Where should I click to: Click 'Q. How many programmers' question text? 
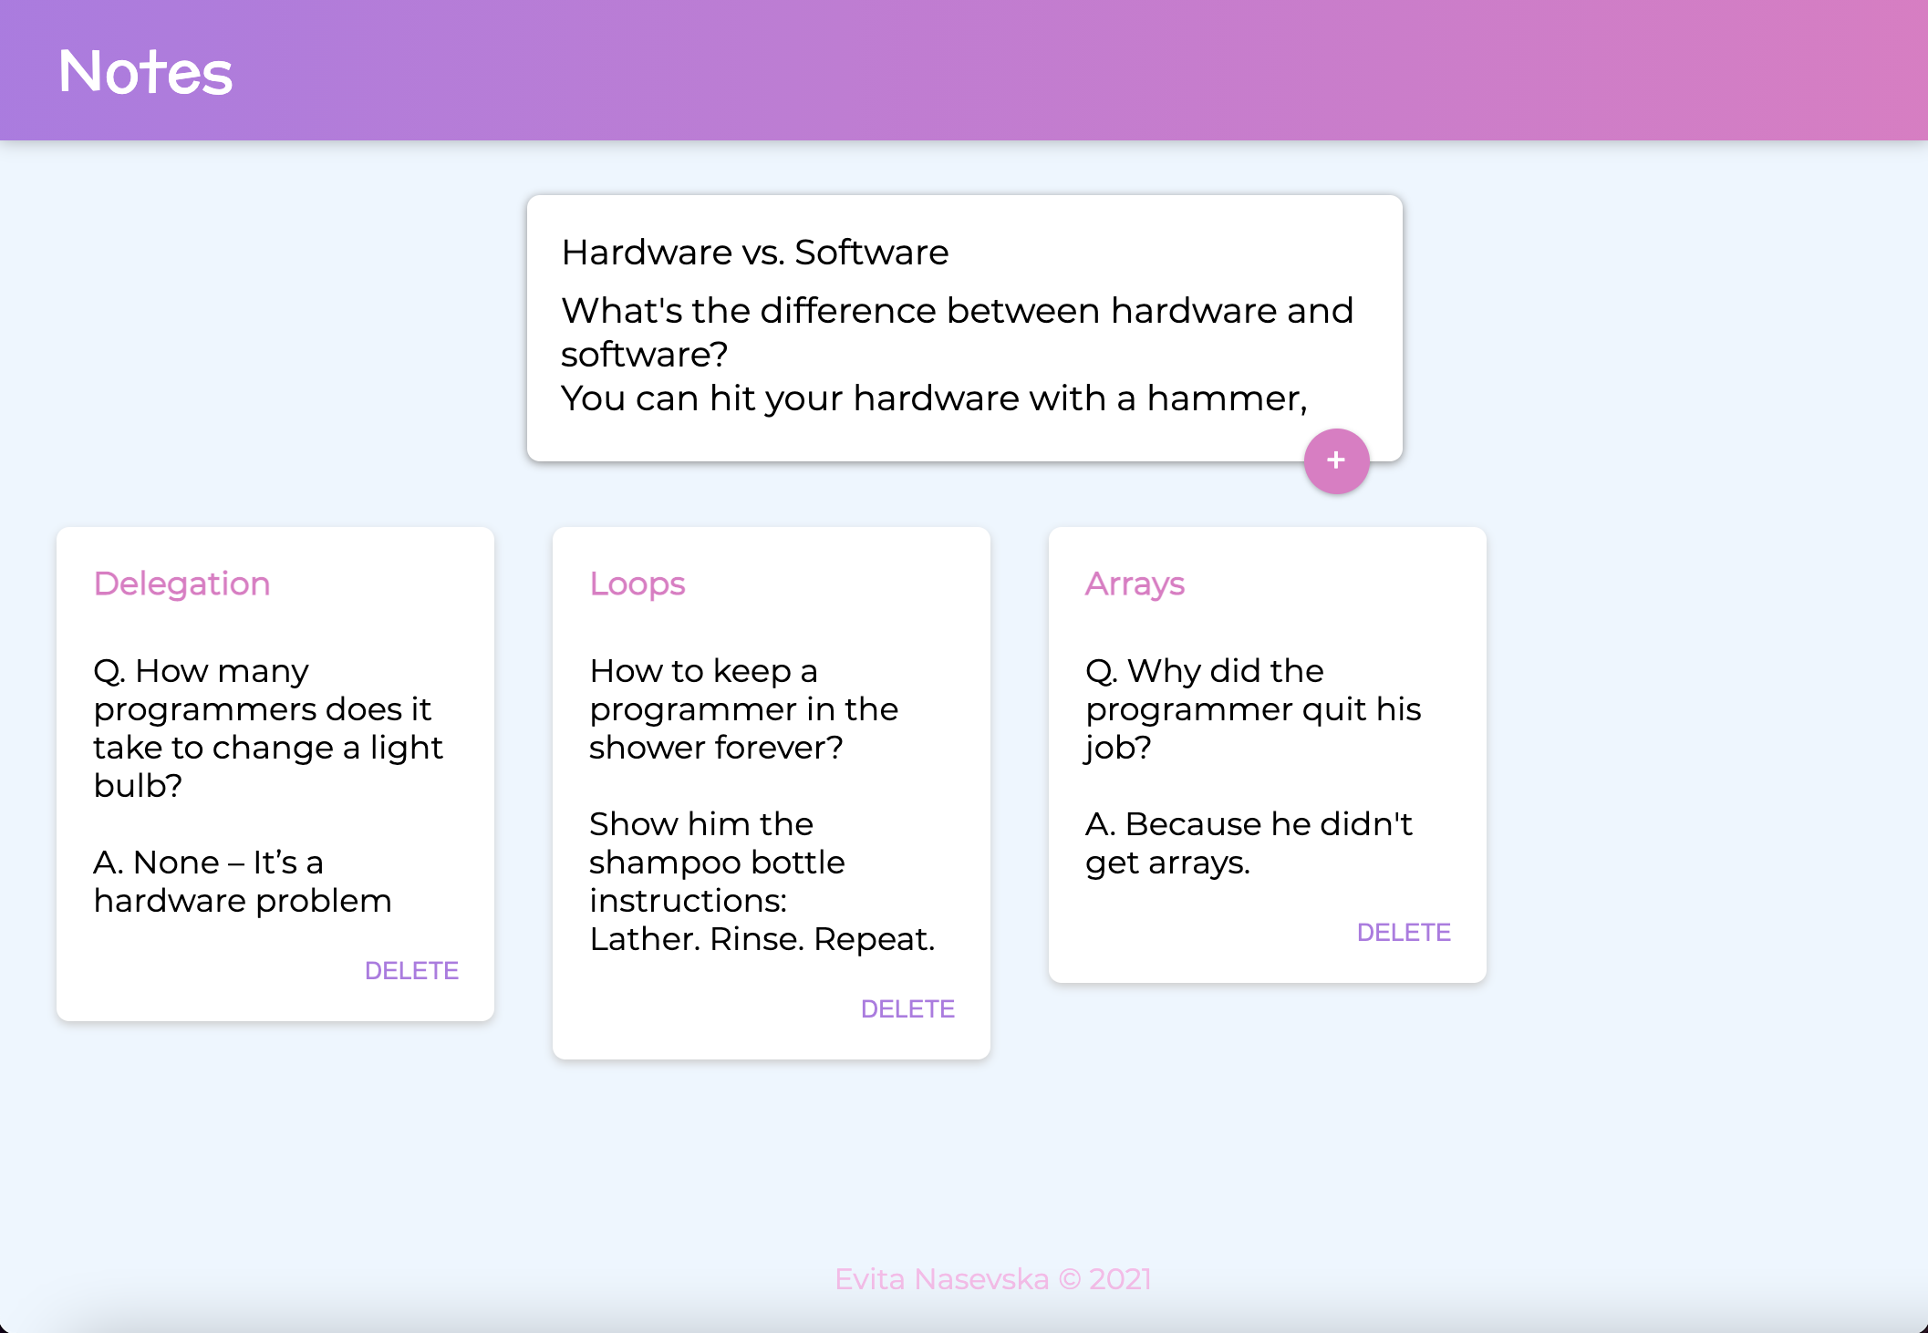[268, 728]
